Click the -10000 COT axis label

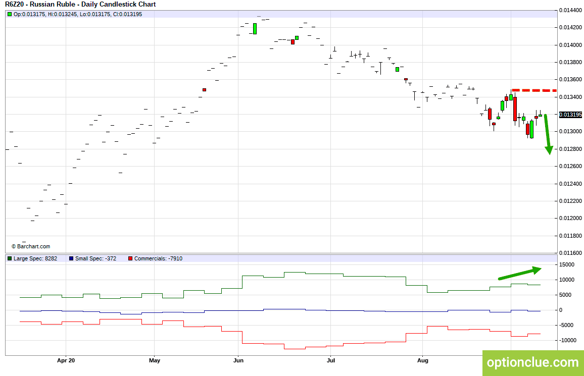click(567, 340)
